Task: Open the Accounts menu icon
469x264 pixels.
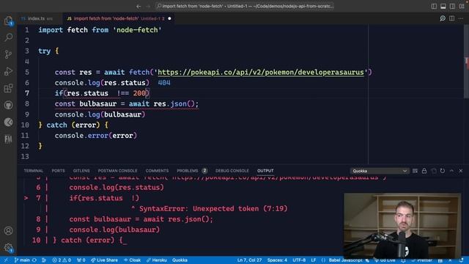Action: coord(8,230)
